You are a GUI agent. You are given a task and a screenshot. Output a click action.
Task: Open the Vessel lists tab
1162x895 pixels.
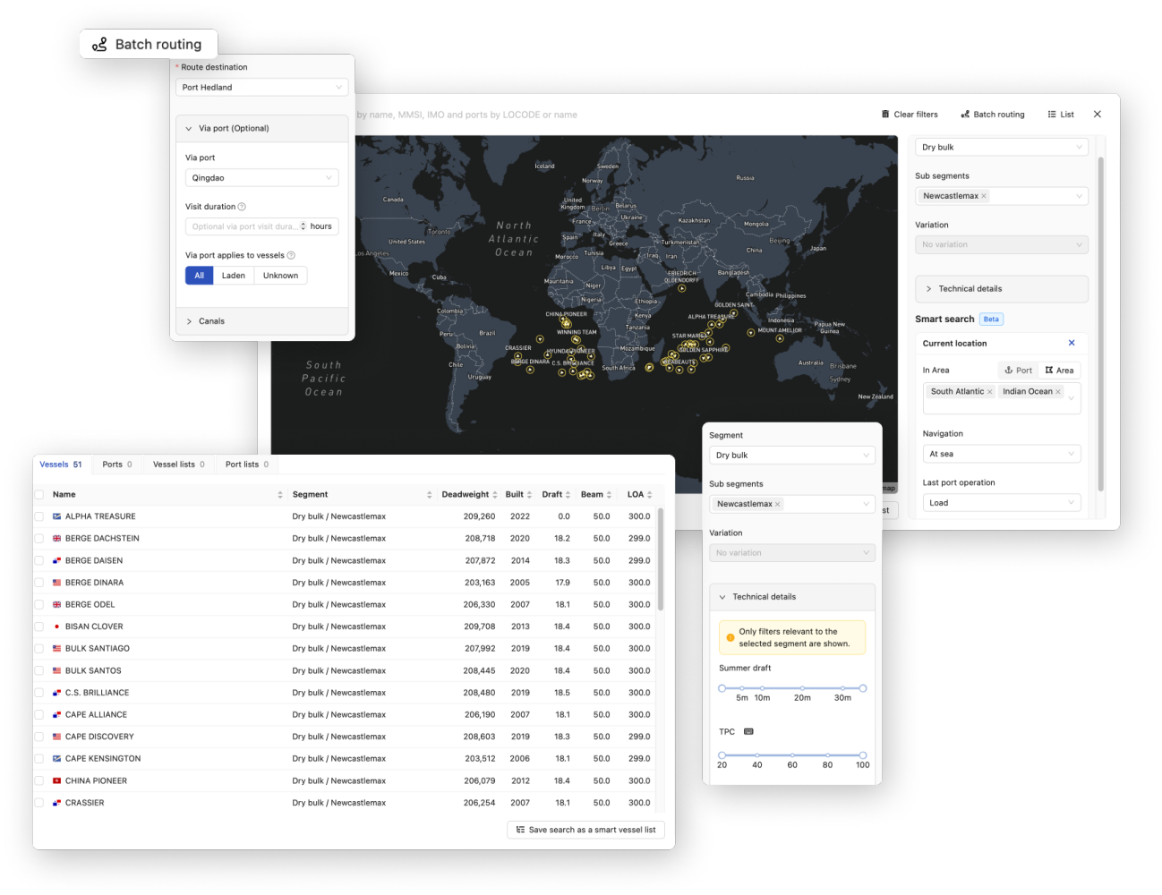pos(177,464)
